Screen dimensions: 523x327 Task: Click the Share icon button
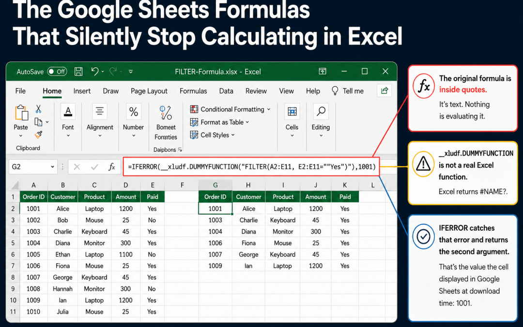coord(384,91)
